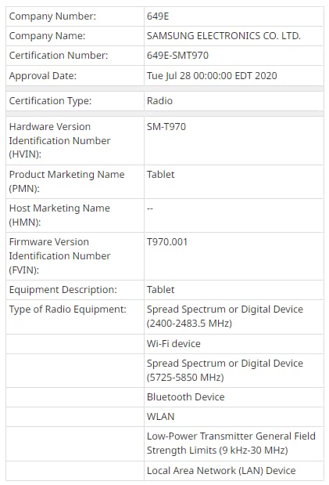
Task: Click the Product Marketing Name Tablet value
Action: coord(160,175)
